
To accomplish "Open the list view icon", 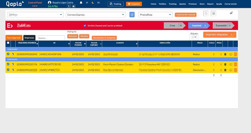I will (214, 14).
